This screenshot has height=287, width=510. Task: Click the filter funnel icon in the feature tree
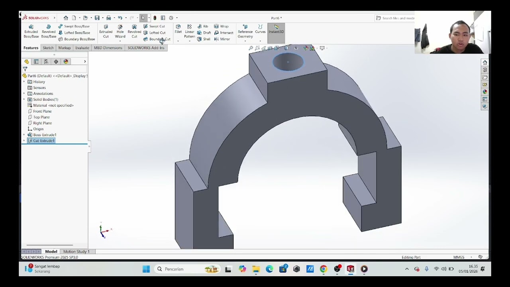[x=25, y=69]
